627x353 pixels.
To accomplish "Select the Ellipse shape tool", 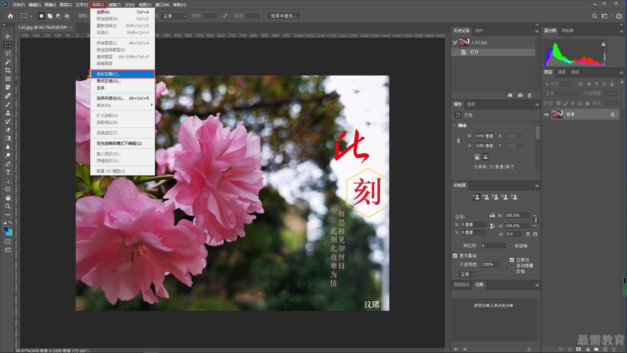I will click(x=8, y=189).
